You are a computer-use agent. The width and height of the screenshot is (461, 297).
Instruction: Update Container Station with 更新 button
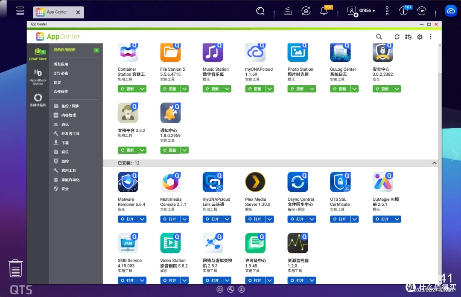tap(128, 89)
